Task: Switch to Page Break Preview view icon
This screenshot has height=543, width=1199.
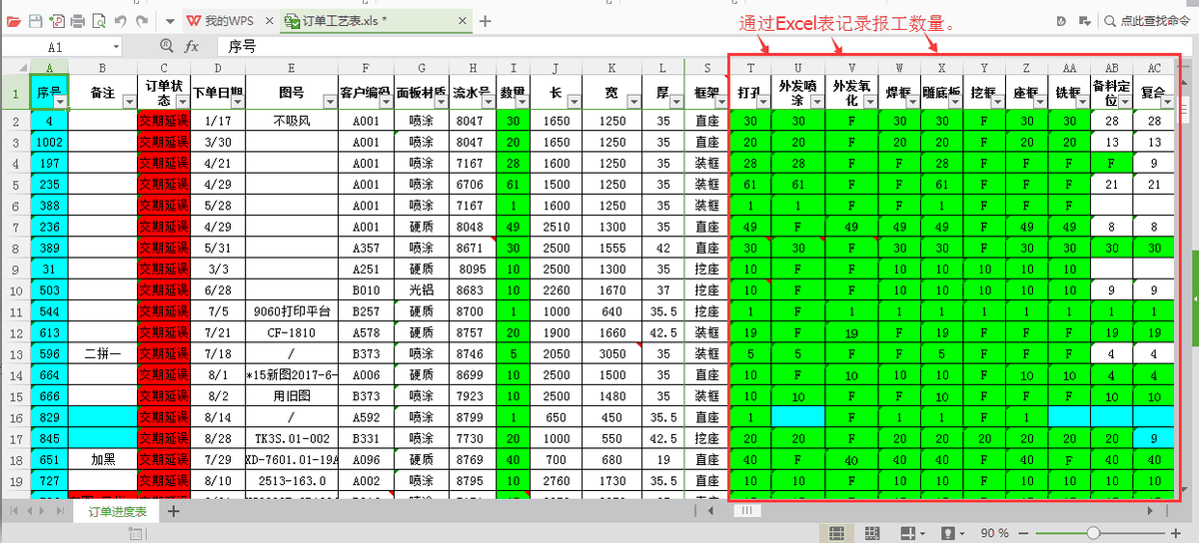Action: pos(870,533)
